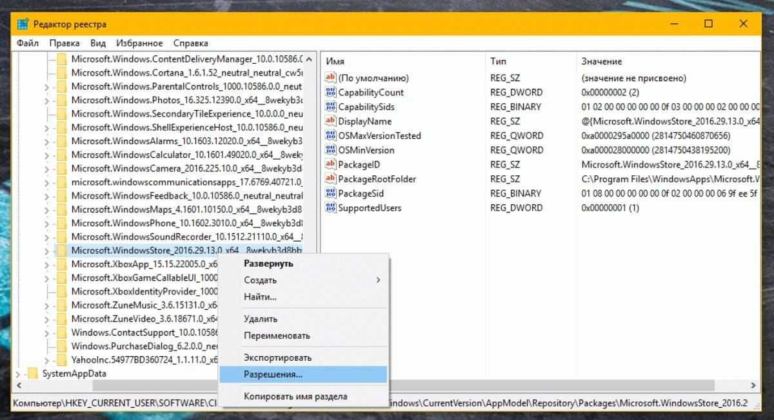Screen dimensions: 774x420
Task: Sort values by the Значение column header
Action: click(x=668, y=61)
